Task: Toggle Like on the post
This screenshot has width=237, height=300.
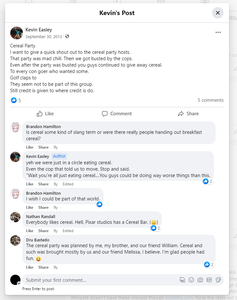Action: 45,114
